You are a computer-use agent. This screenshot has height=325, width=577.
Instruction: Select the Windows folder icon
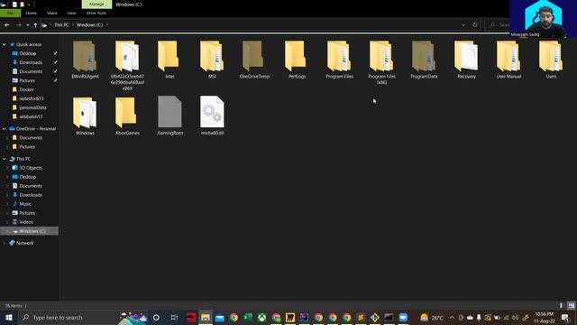(x=85, y=112)
